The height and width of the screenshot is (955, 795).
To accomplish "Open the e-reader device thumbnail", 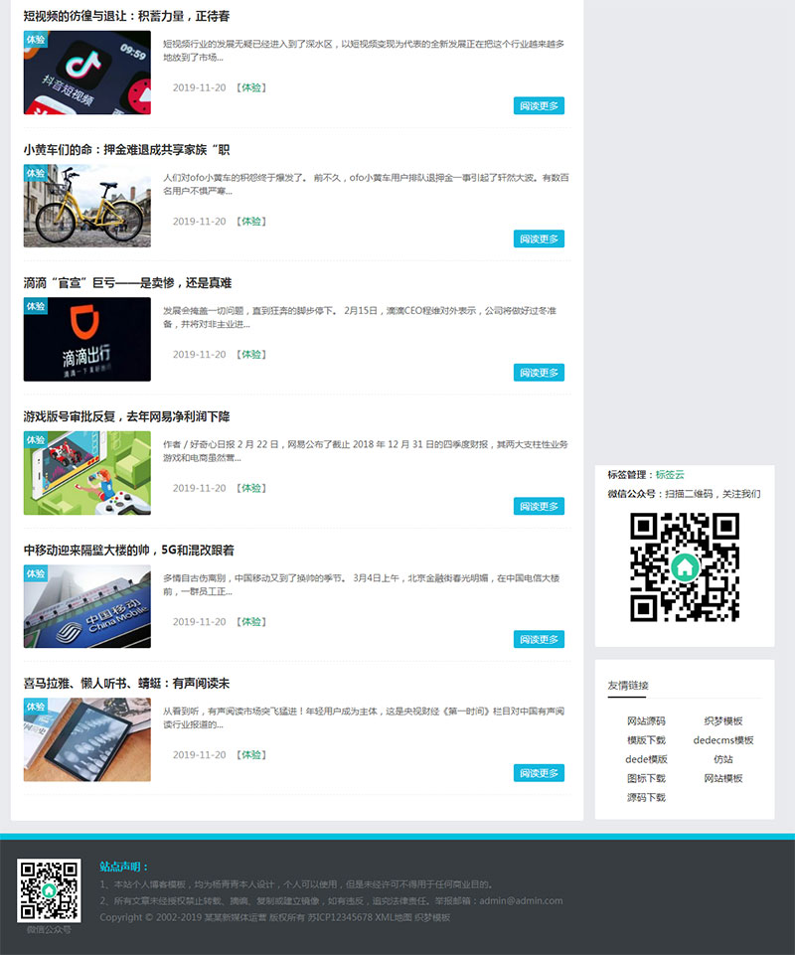I will (87, 740).
